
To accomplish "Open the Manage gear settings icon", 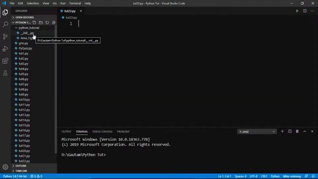I will [x=5, y=167].
